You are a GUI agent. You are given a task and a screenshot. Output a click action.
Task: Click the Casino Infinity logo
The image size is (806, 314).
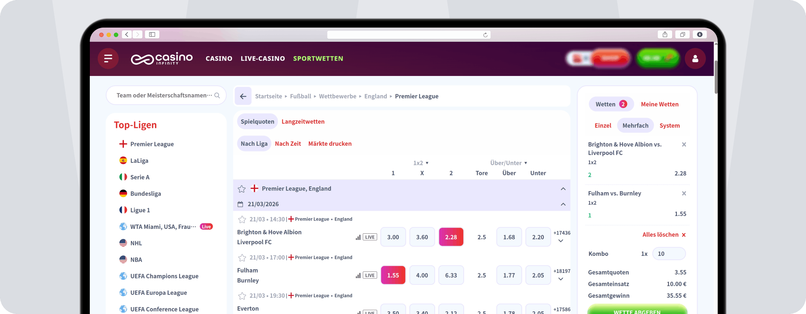[162, 59]
